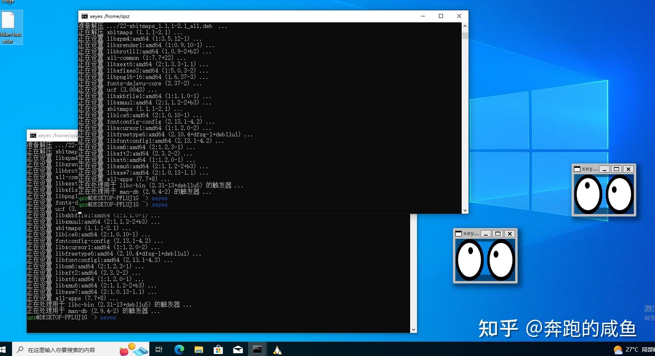The width and height of the screenshot is (655, 356).
Task: Click the Windows Start button
Action: click(3, 350)
